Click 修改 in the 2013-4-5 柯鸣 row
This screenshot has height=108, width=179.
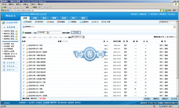tap(161, 45)
